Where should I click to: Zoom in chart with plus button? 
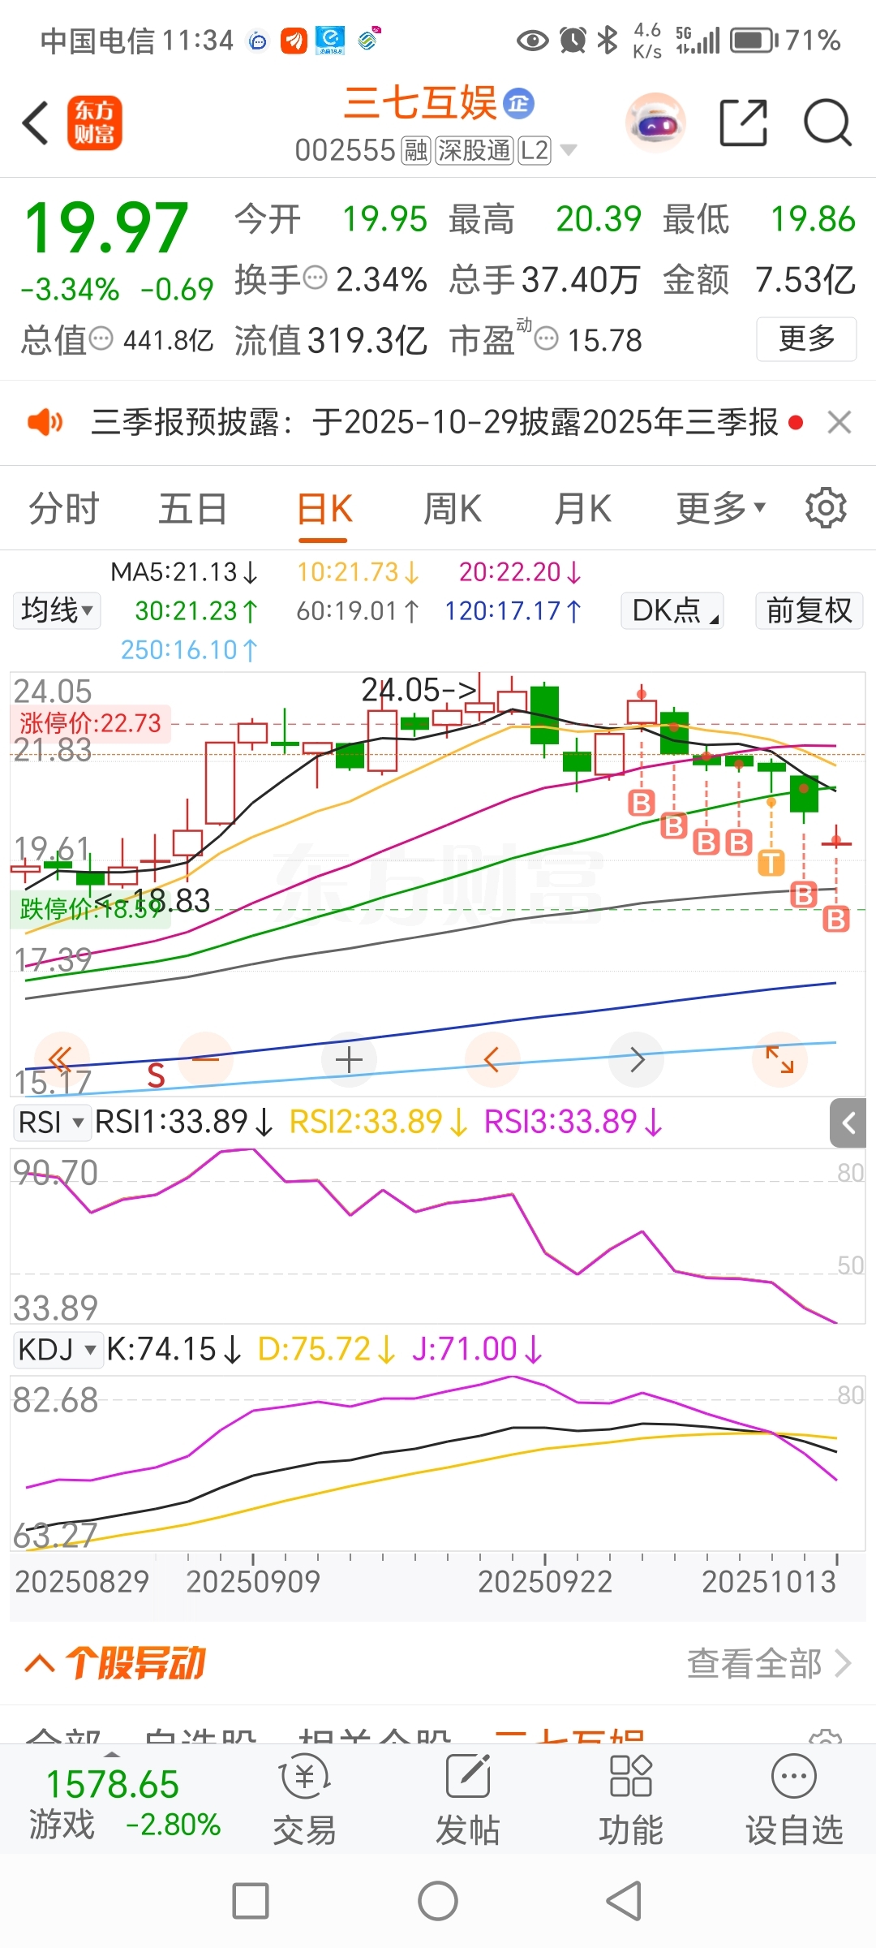(x=349, y=1059)
